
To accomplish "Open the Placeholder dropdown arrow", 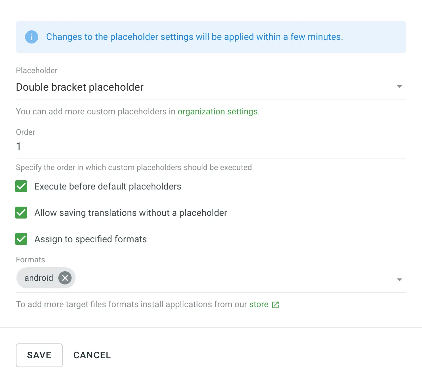I will (399, 86).
